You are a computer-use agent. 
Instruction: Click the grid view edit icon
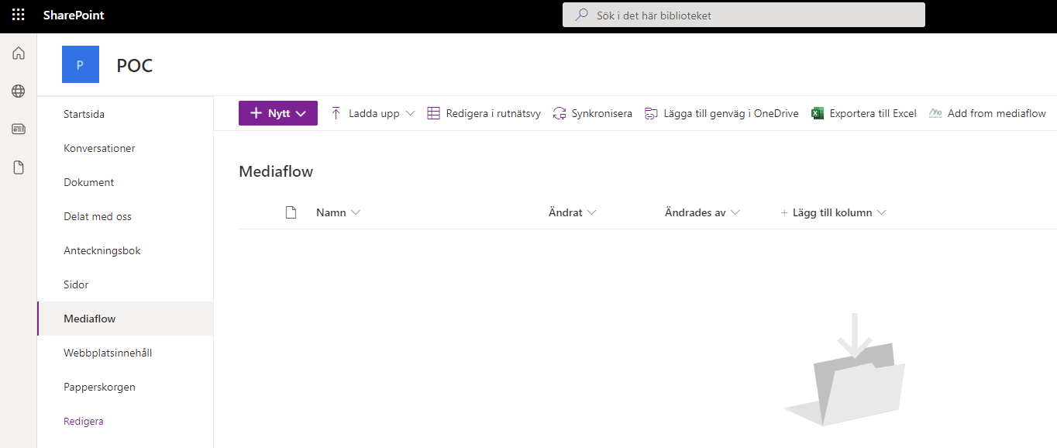pyautogui.click(x=434, y=113)
